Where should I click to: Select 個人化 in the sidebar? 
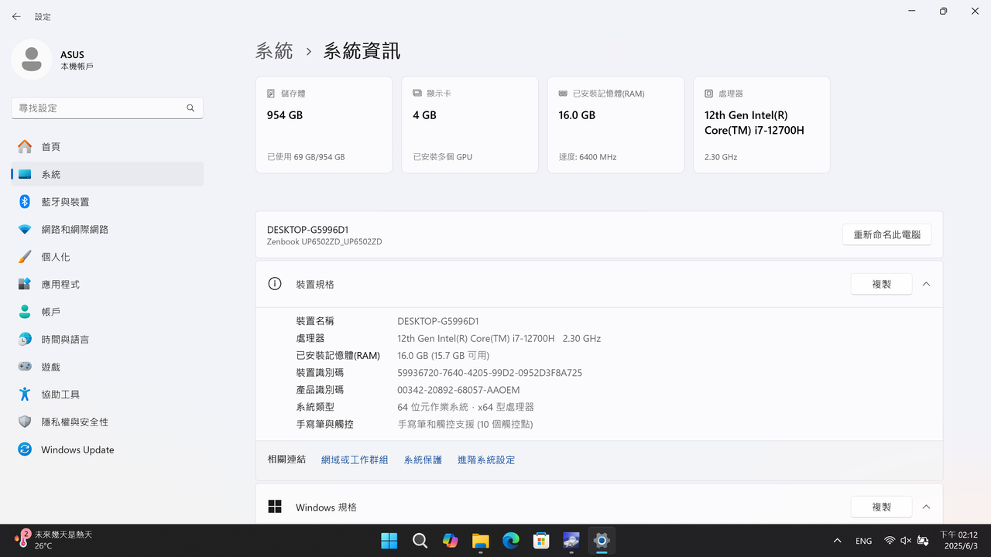(x=107, y=257)
